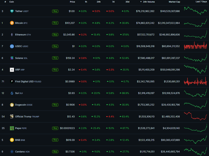This screenshot has height=156, width=209.
Task: Click the Ethereum diamond logo icon
Action: pyautogui.click(x=12, y=35)
